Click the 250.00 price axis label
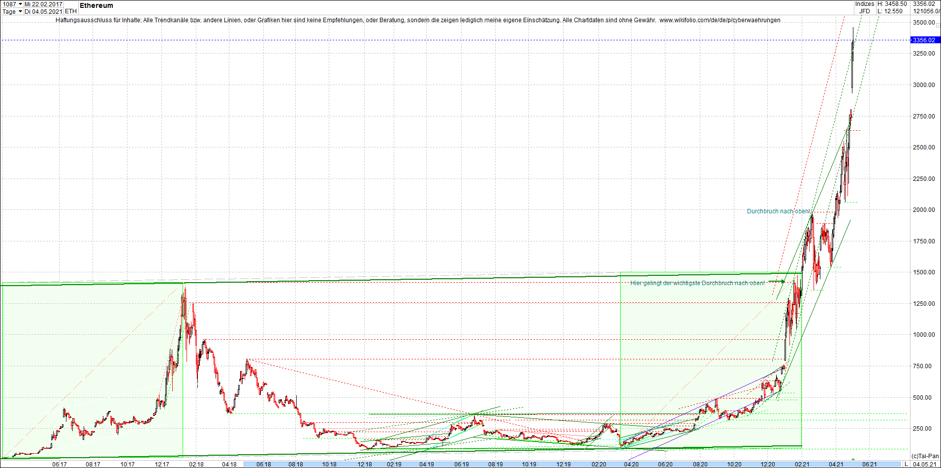 (922, 429)
